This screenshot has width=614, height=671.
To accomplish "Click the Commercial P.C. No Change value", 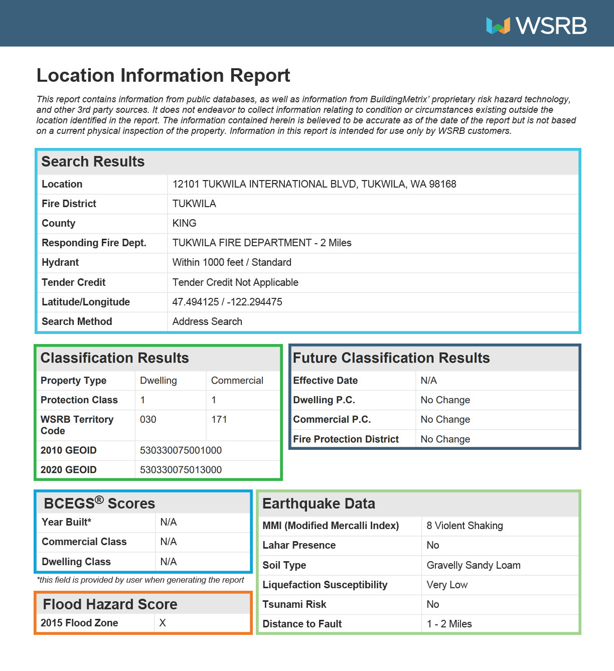I will point(445,419).
